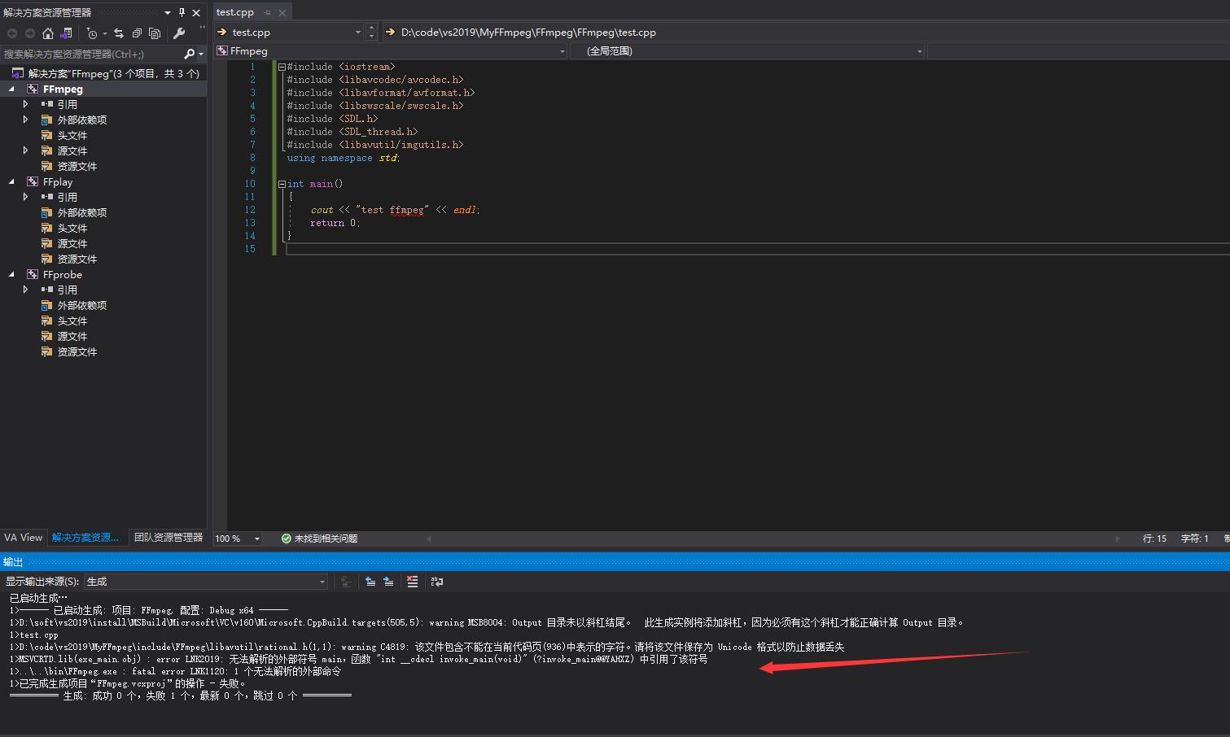Open the 100 % zoom dropdown

(256, 539)
